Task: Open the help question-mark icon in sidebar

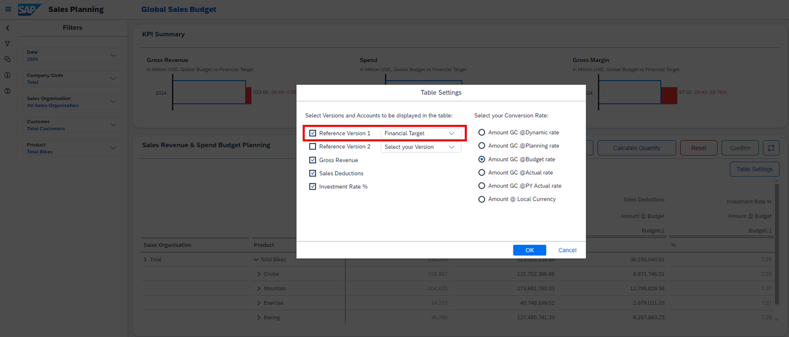Action: (x=8, y=91)
